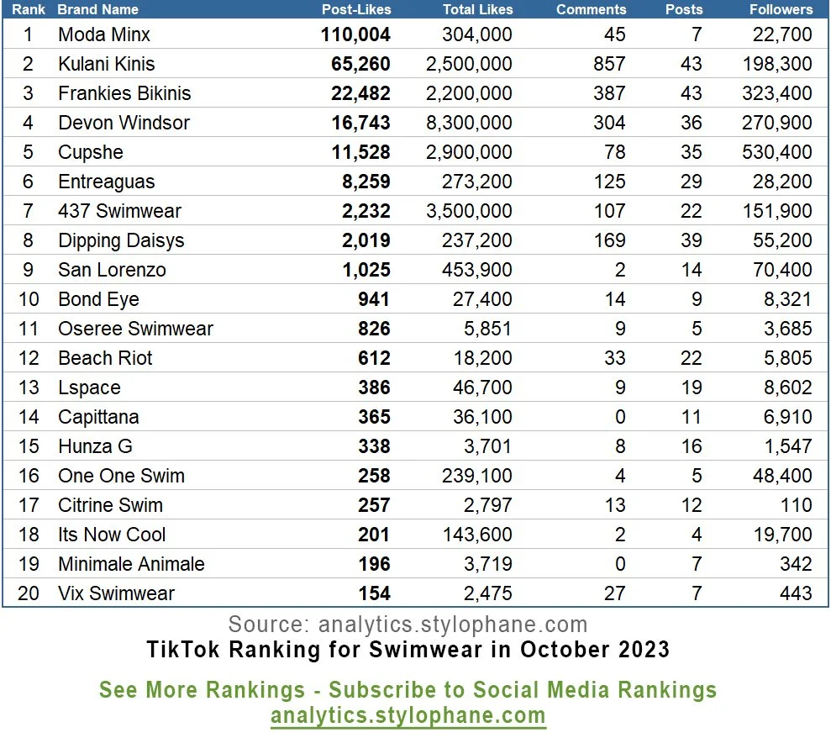The height and width of the screenshot is (738, 831).
Task: Select the Beach Riot brand name
Action: [106, 358]
